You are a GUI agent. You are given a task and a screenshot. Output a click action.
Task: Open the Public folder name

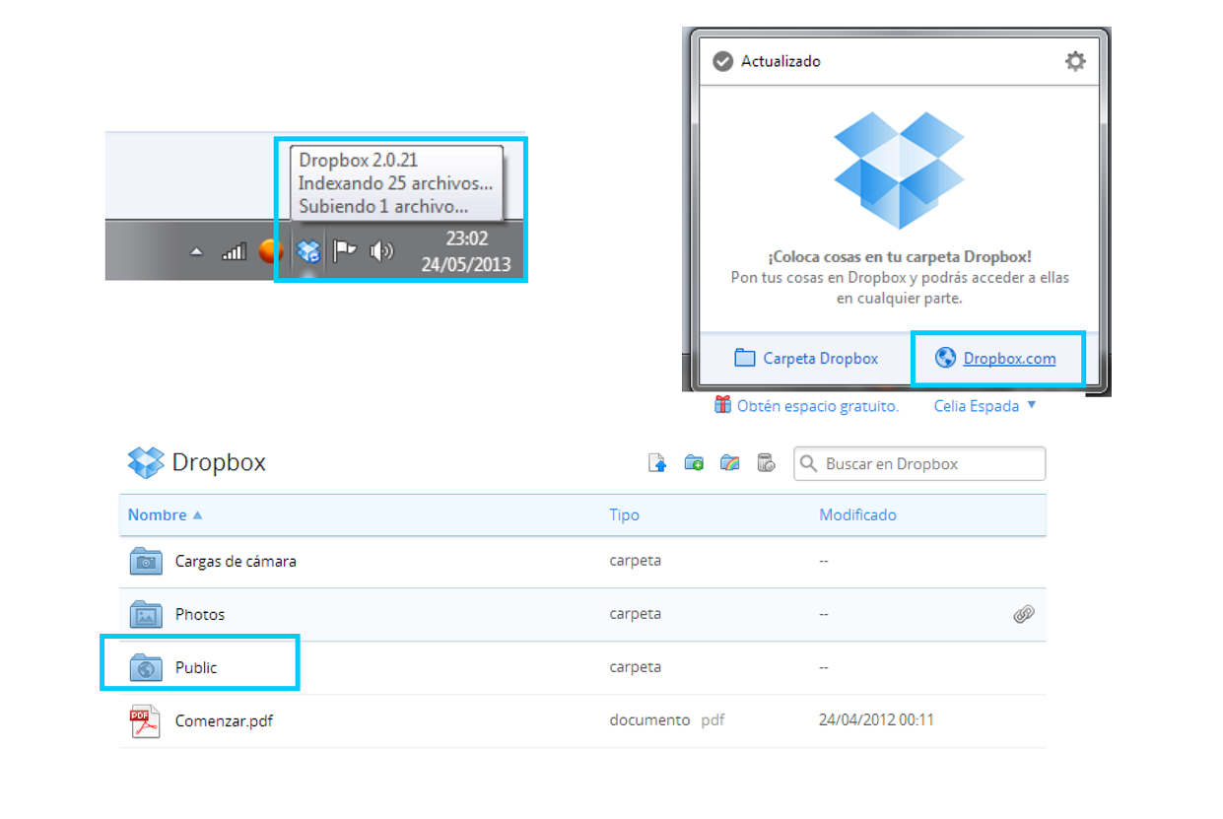tap(196, 667)
